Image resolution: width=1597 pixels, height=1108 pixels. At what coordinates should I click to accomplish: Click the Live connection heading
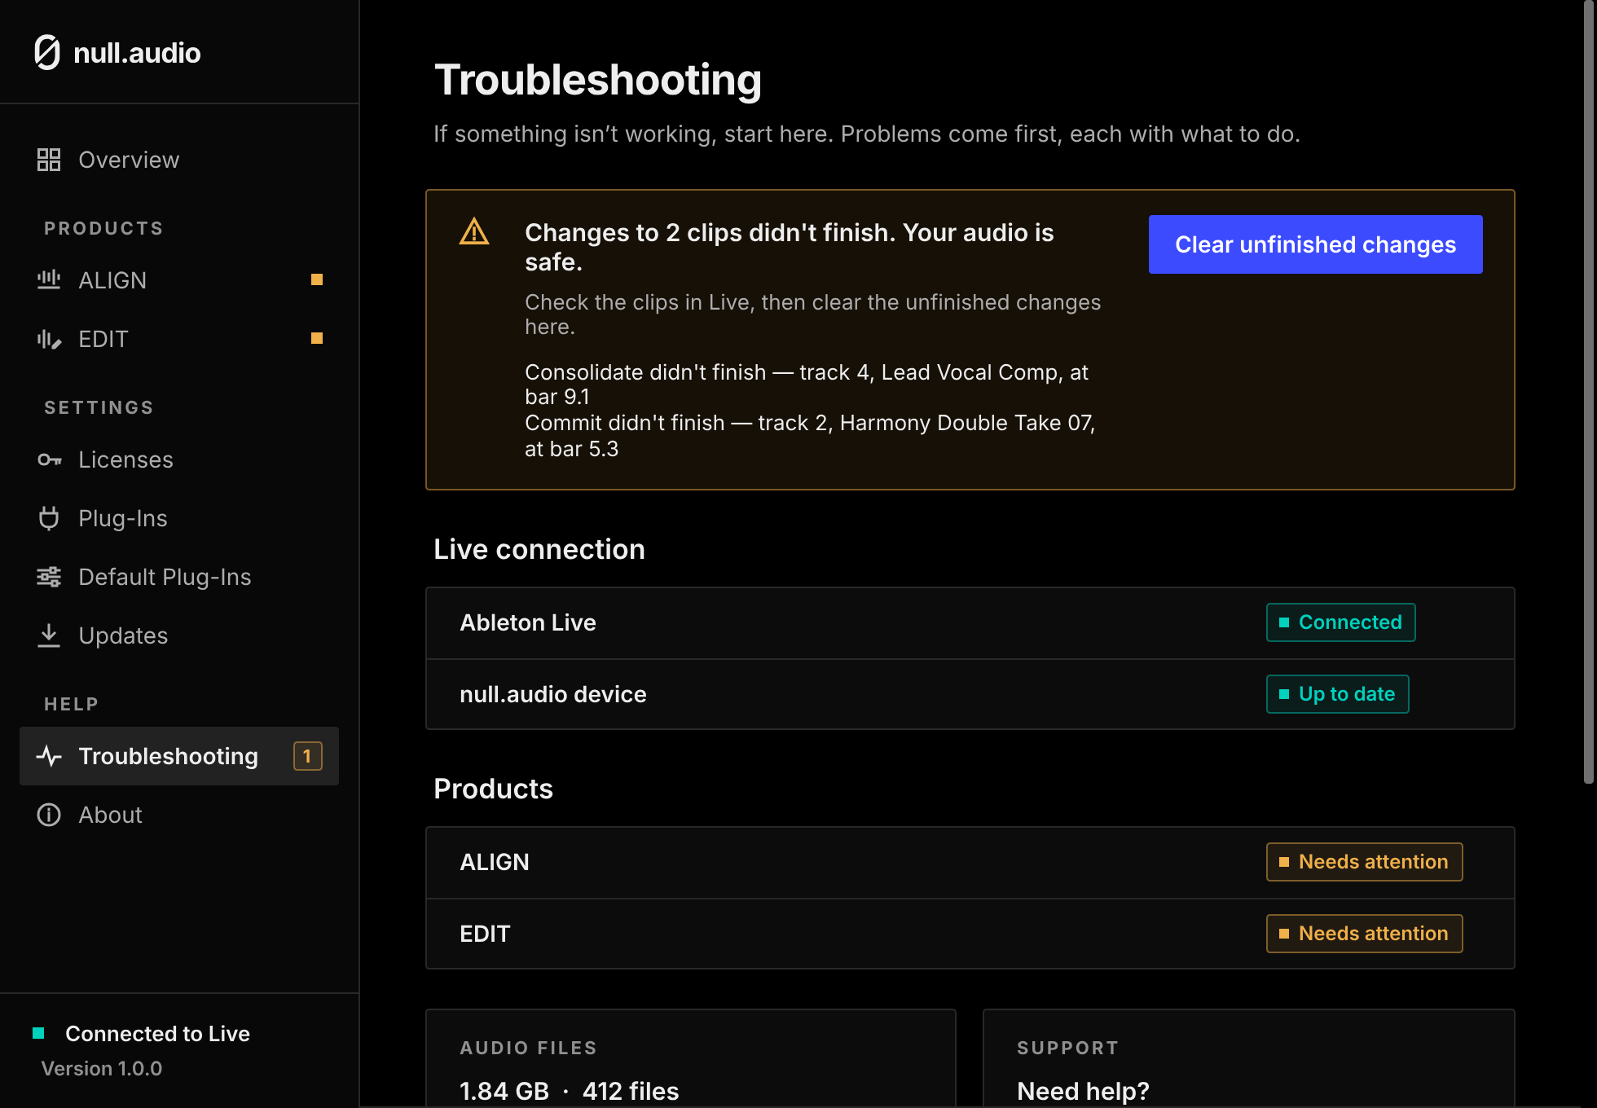coord(539,549)
